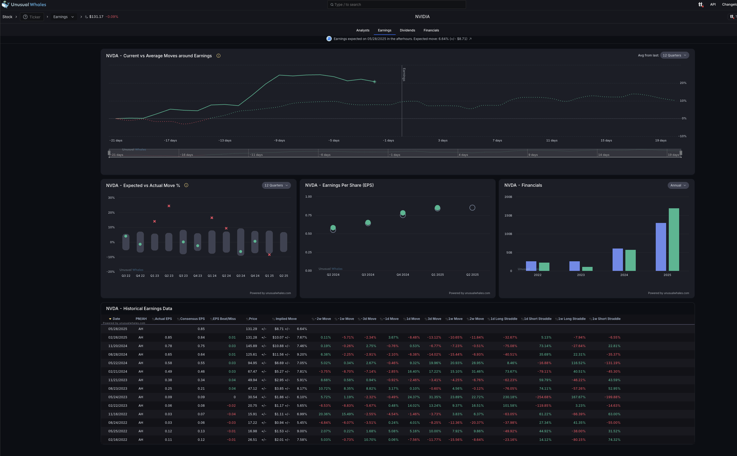Click the Unusual Whales whale logo
This screenshot has width=737, height=456.
(x=5, y=5)
